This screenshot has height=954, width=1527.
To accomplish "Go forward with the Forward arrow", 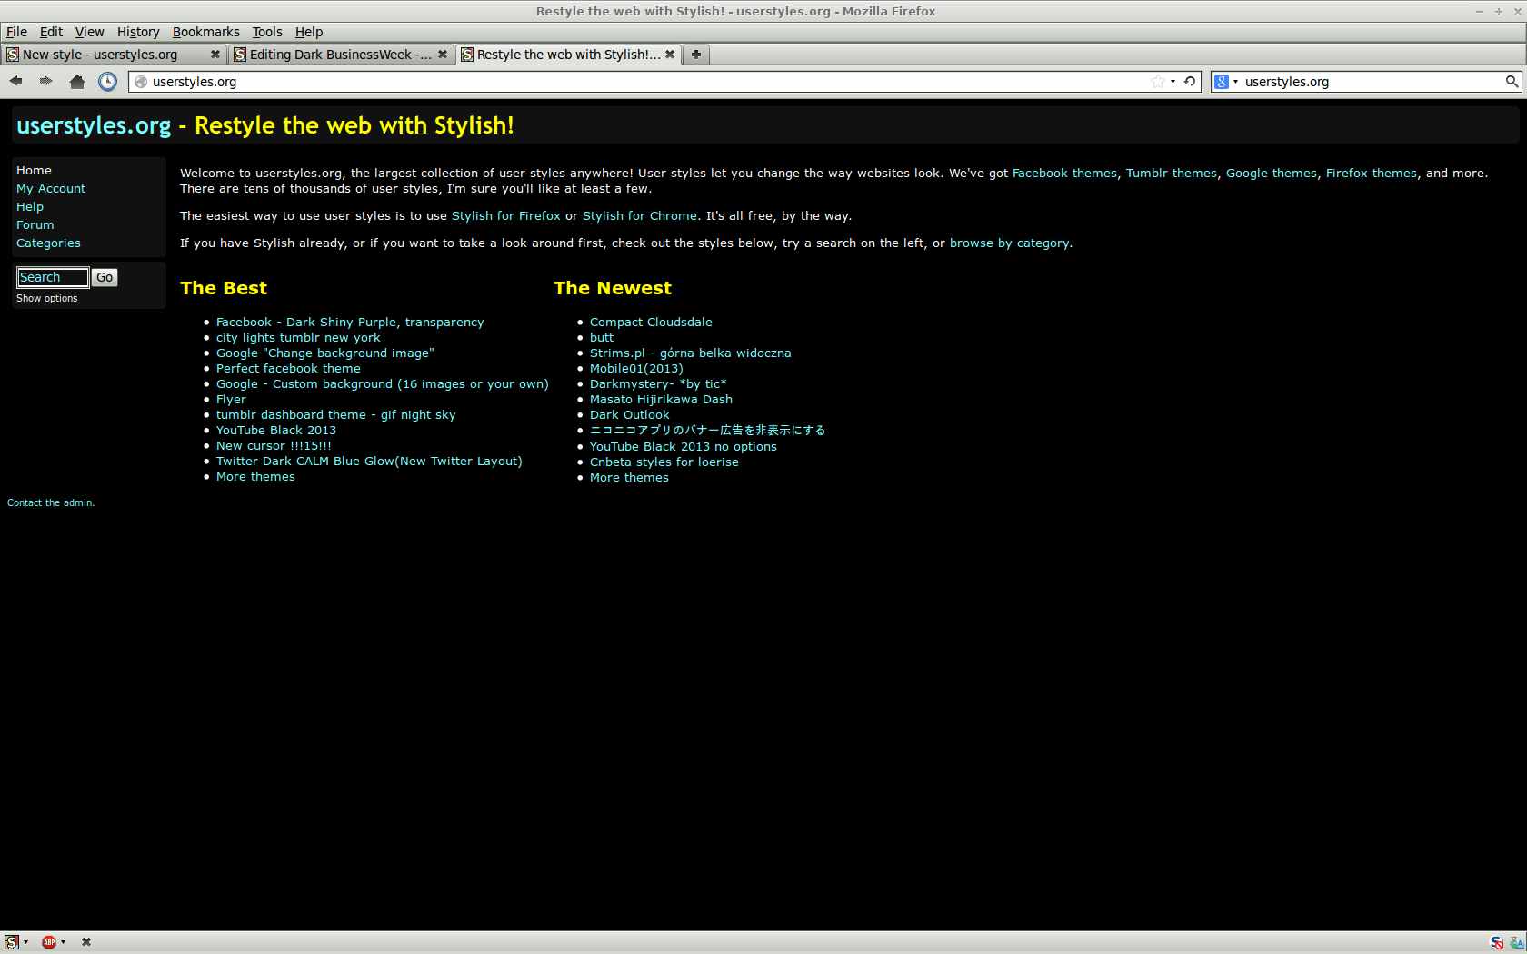I will pos(45,81).
